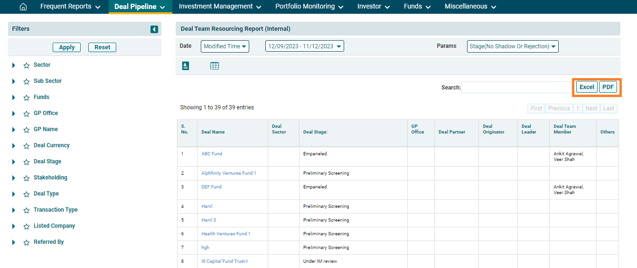Open the Portfolio Monitoring menu

[x=309, y=7]
